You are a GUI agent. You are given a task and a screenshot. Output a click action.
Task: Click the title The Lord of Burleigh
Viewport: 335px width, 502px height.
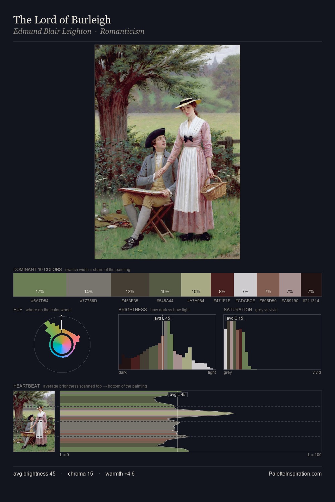click(62, 20)
